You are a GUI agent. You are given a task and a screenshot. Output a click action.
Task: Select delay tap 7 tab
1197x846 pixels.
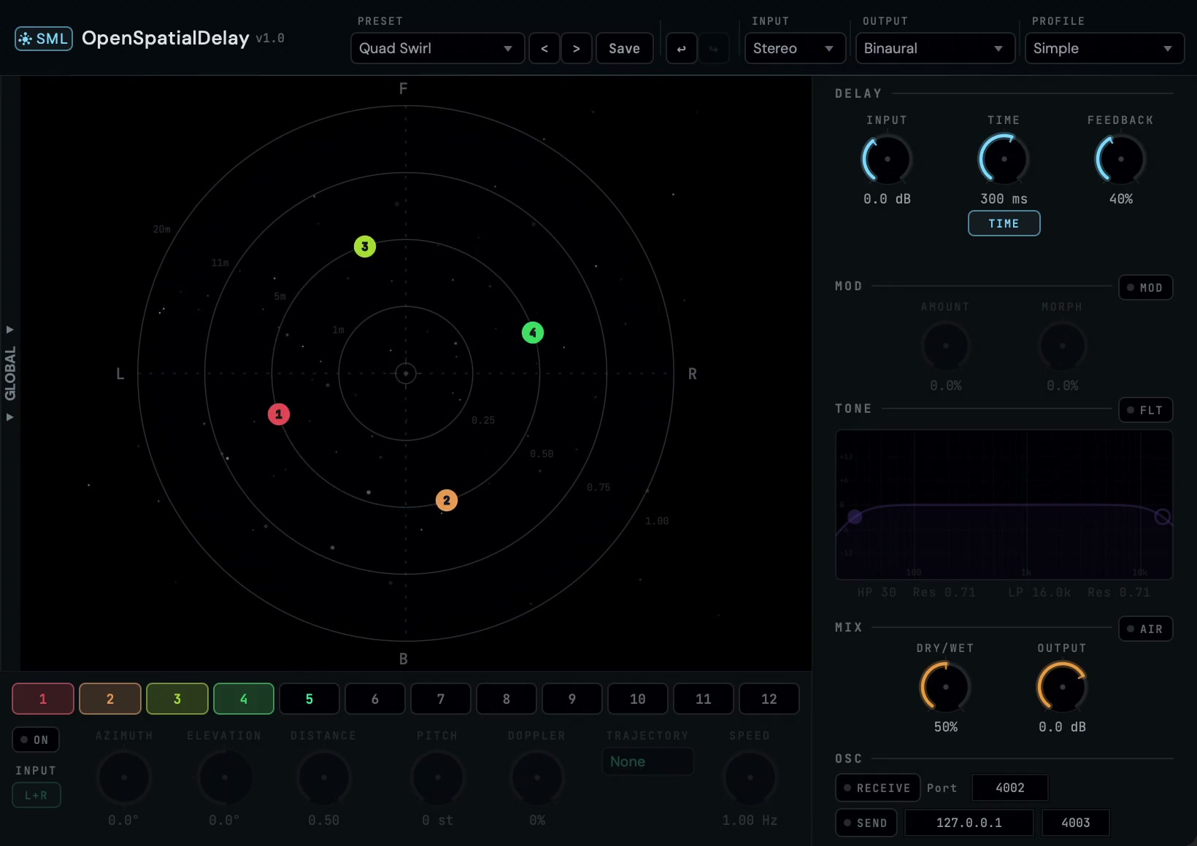click(x=441, y=699)
